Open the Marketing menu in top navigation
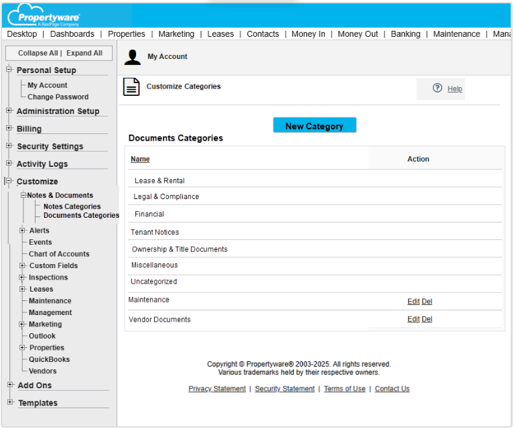Image resolution: width=514 pixels, height=429 pixels. [x=176, y=34]
